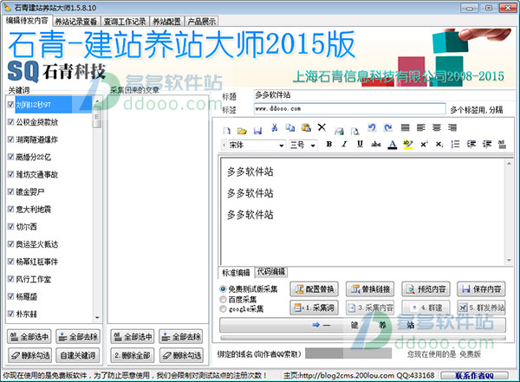Select the 百度采集 radio option
The width and height of the screenshot is (520, 382).
click(x=224, y=298)
